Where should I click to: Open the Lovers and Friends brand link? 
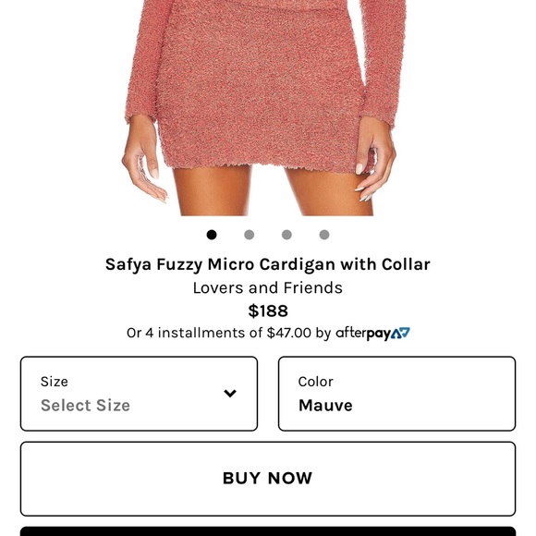268,287
